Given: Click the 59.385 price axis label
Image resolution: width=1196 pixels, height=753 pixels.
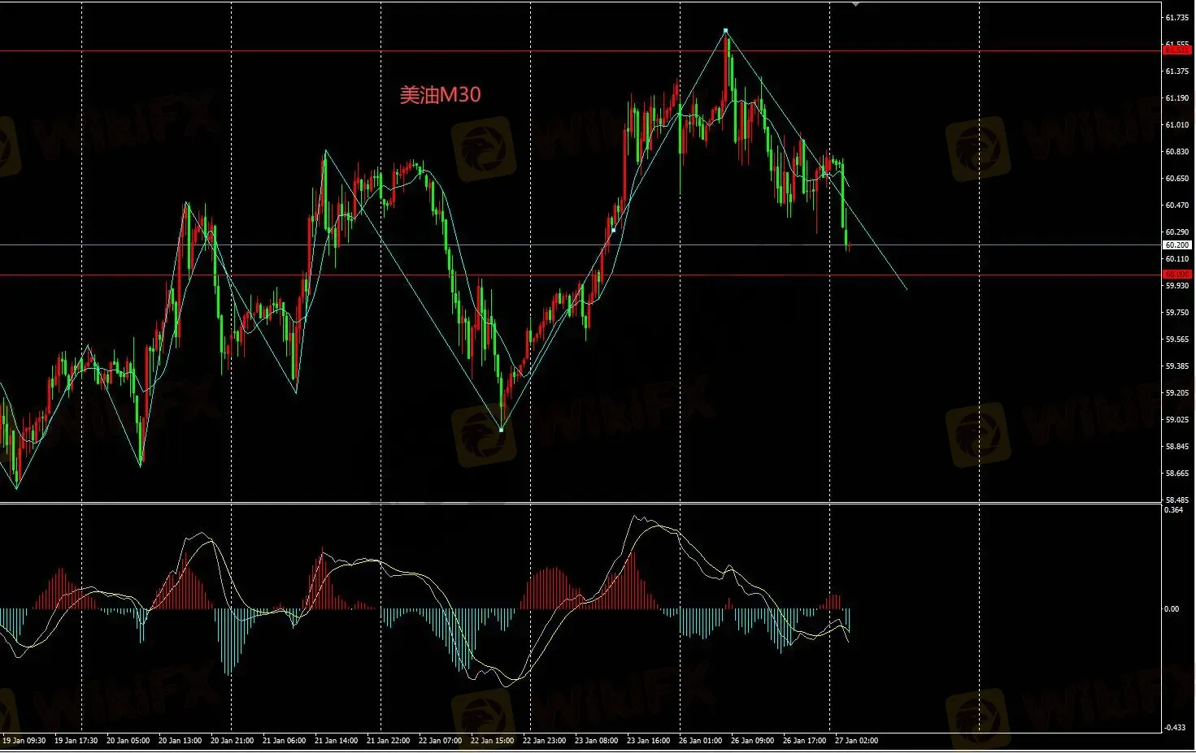Looking at the screenshot, I should click(1176, 366).
